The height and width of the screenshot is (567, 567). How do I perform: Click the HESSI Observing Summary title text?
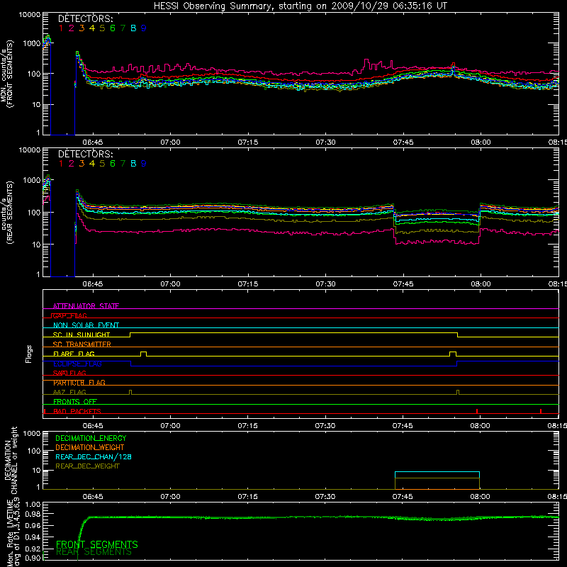coord(300,6)
